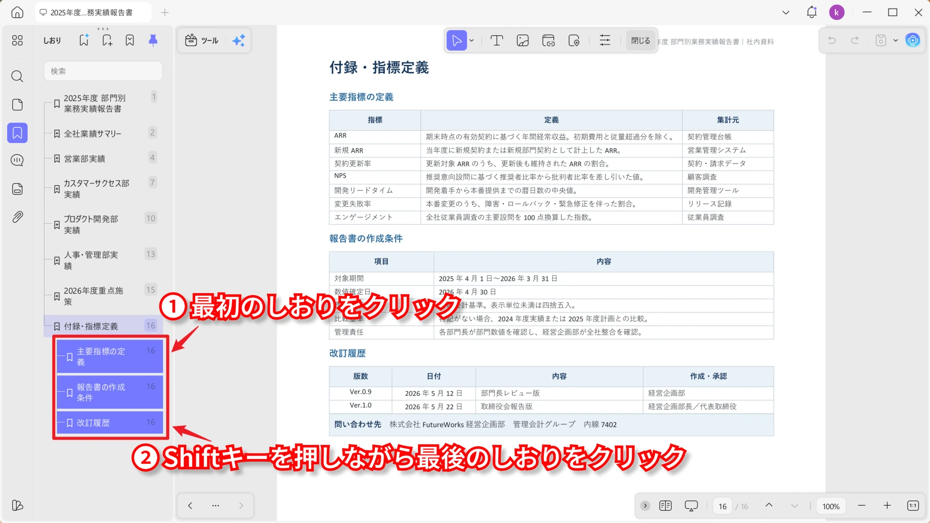Open the selection tool dropdown arrow
Viewport: 930px width, 523px height.
(x=472, y=40)
